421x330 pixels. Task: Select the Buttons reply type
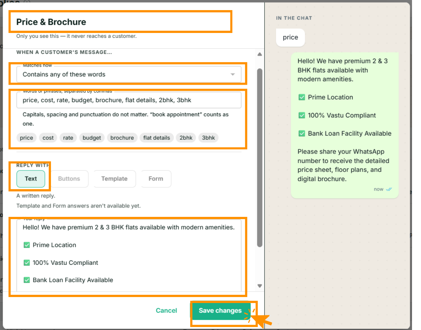[x=69, y=179]
